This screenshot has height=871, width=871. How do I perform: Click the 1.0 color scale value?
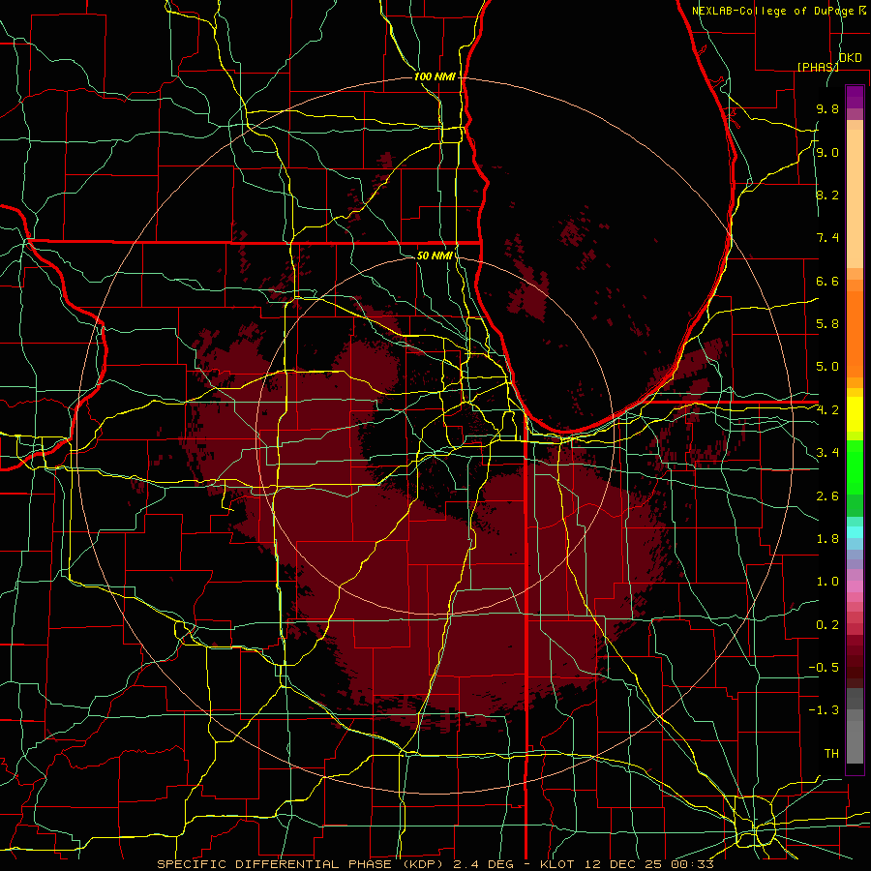click(x=827, y=582)
